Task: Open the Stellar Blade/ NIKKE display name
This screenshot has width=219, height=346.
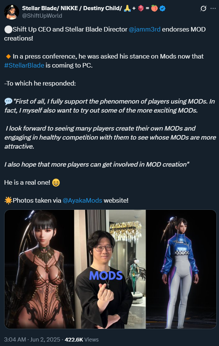Action: click(x=72, y=8)
